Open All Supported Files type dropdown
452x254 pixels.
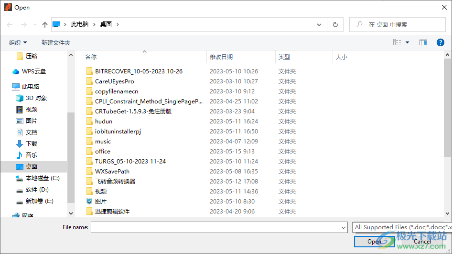(402, 227)
